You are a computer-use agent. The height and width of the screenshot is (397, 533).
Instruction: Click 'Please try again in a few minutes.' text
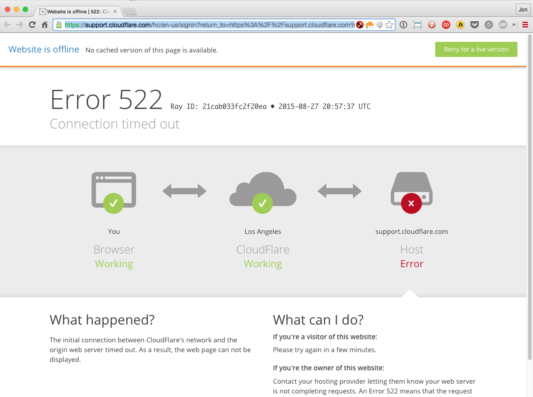(325, 350)
